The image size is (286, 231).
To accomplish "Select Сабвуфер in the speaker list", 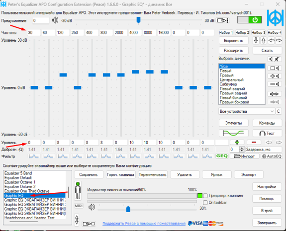I will pos(242,84).
